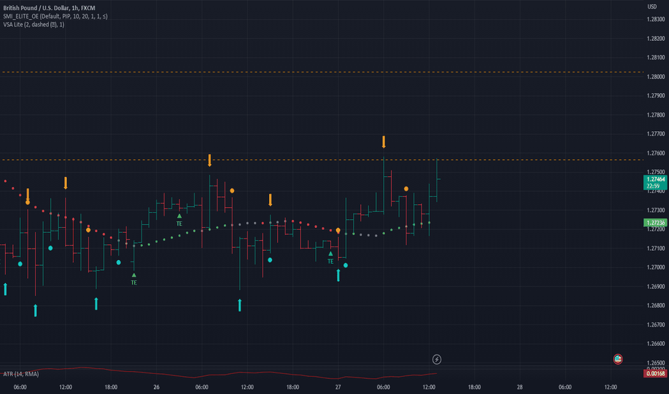
Task: Select the ATR (14, RMA) pane label
Action: coord(21,374)
